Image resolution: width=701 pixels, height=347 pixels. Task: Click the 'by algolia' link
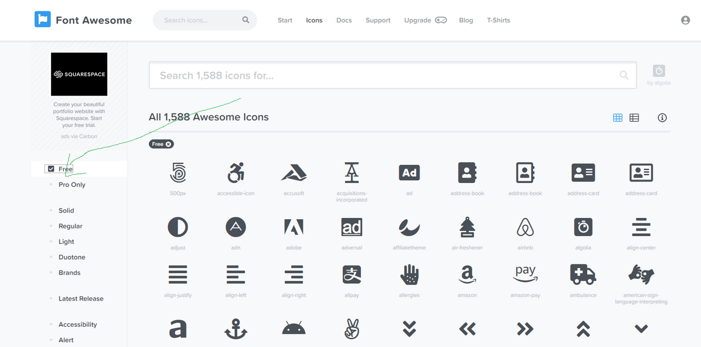[x=659, y=76]
